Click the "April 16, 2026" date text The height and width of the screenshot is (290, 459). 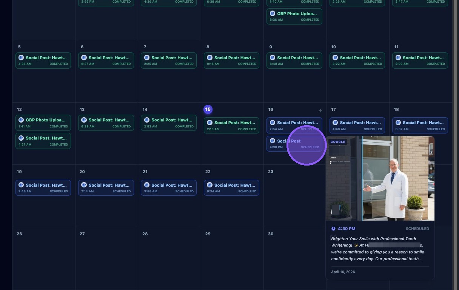343,272
